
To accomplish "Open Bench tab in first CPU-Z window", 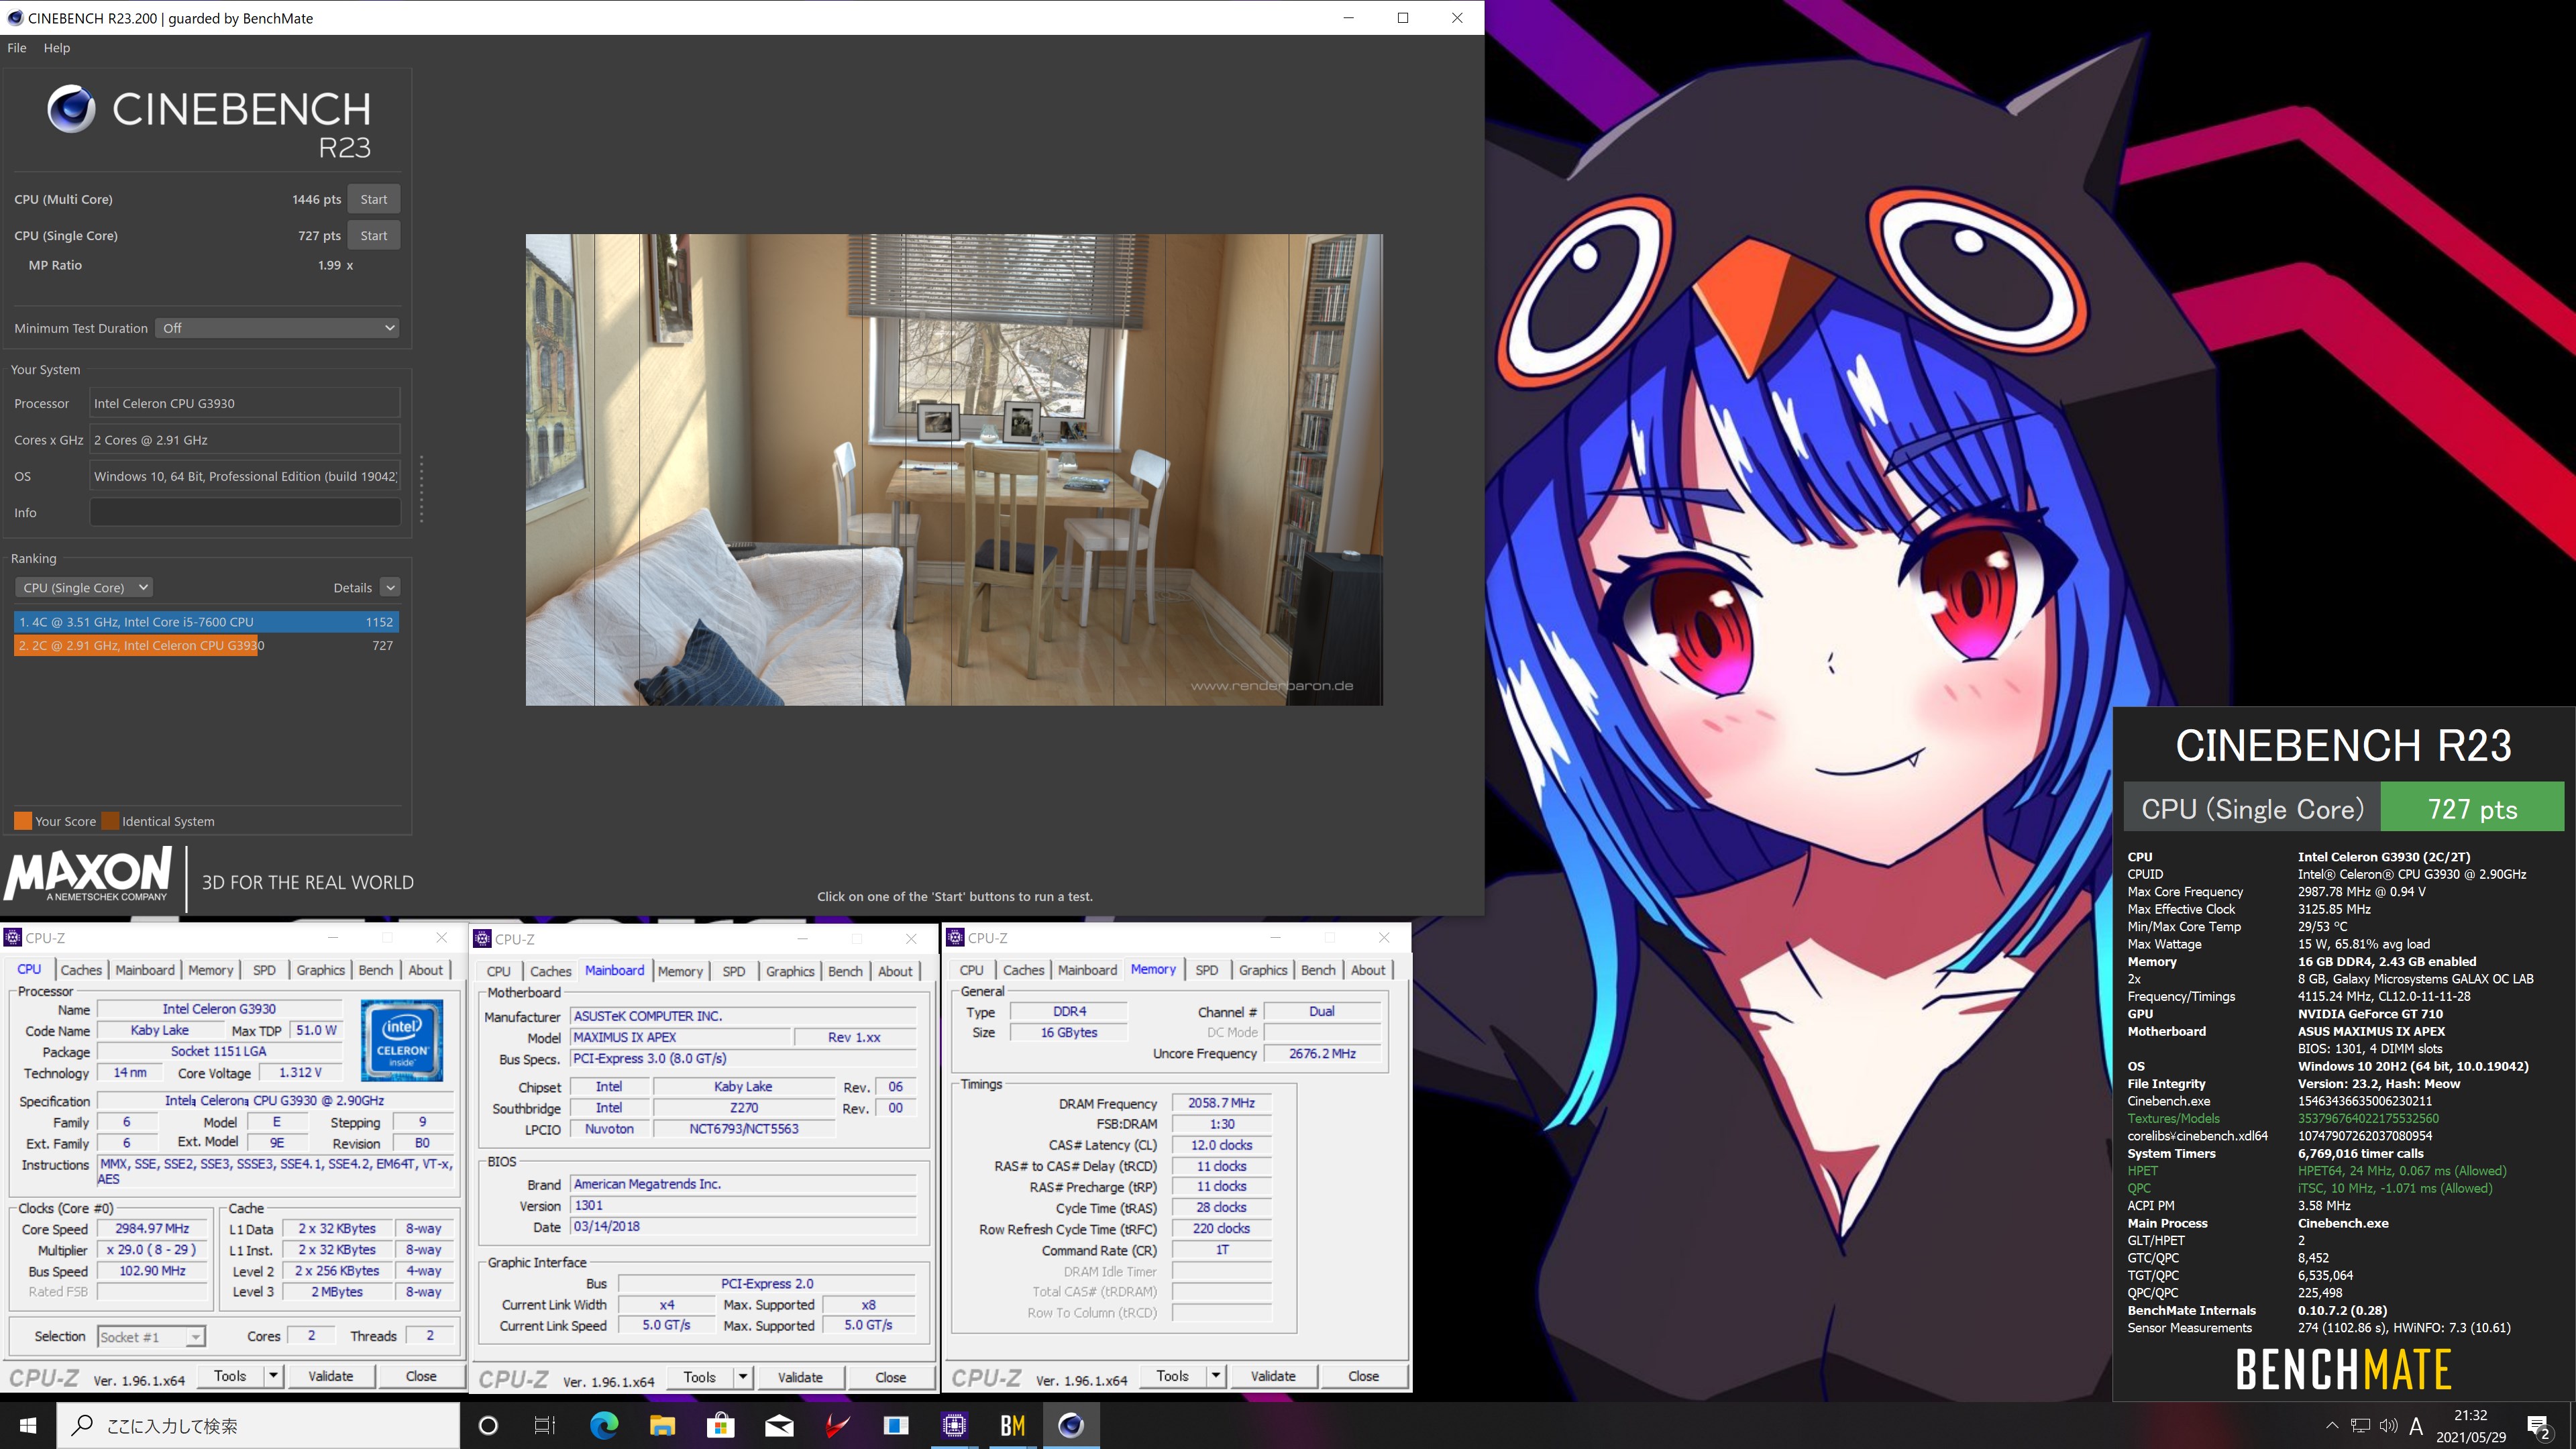I will [376, 970].
